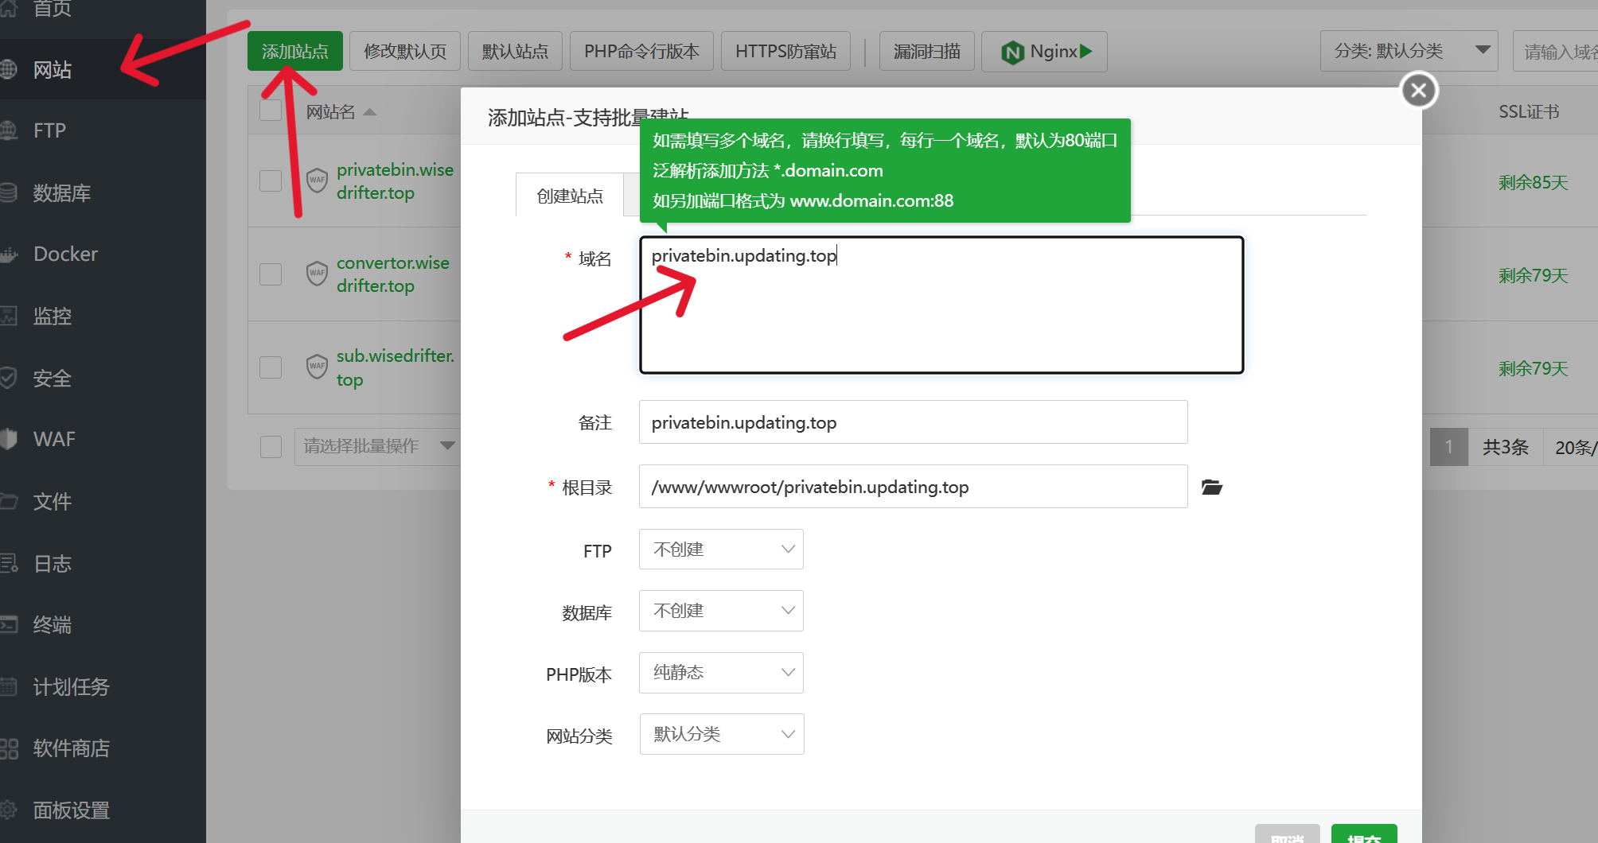Click the WAF shield icon in sidebar
1598x843 pixels.
coord(9,439)
